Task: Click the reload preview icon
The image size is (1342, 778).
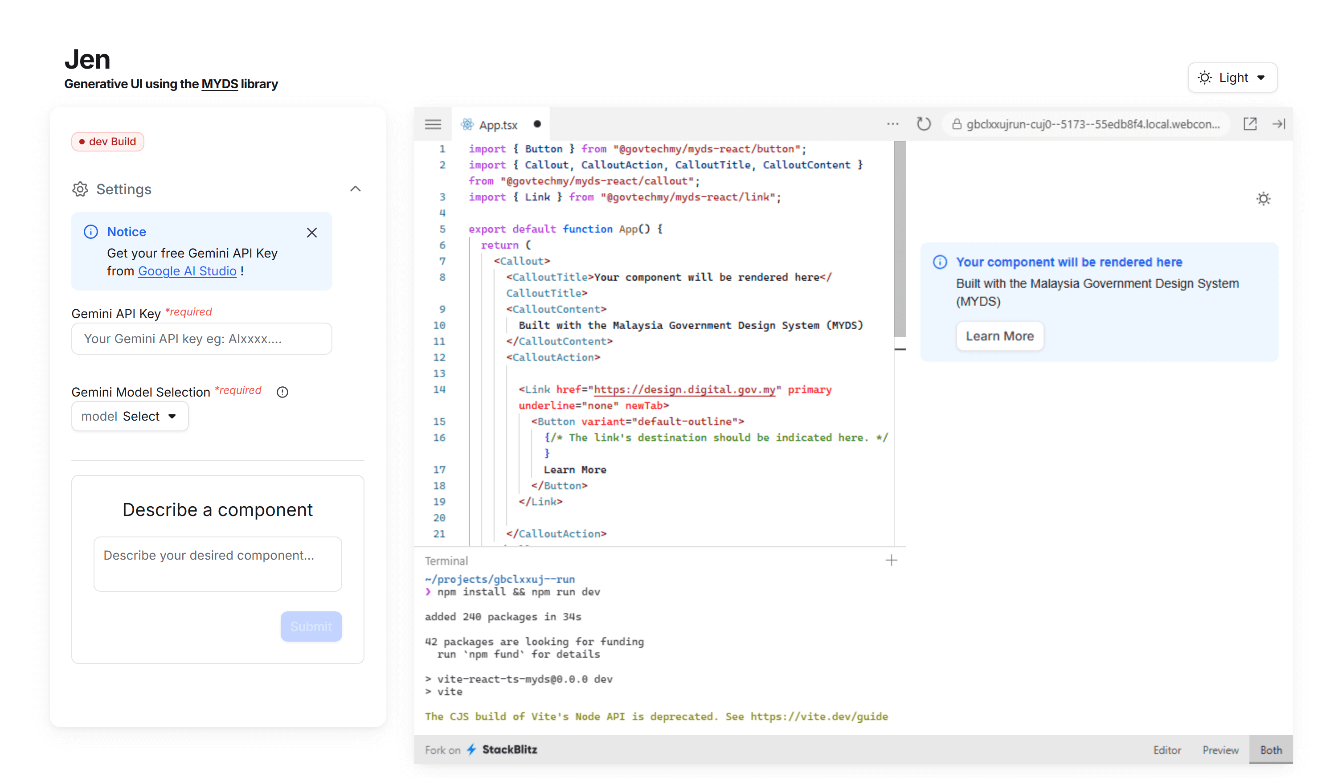Action: 924,124
